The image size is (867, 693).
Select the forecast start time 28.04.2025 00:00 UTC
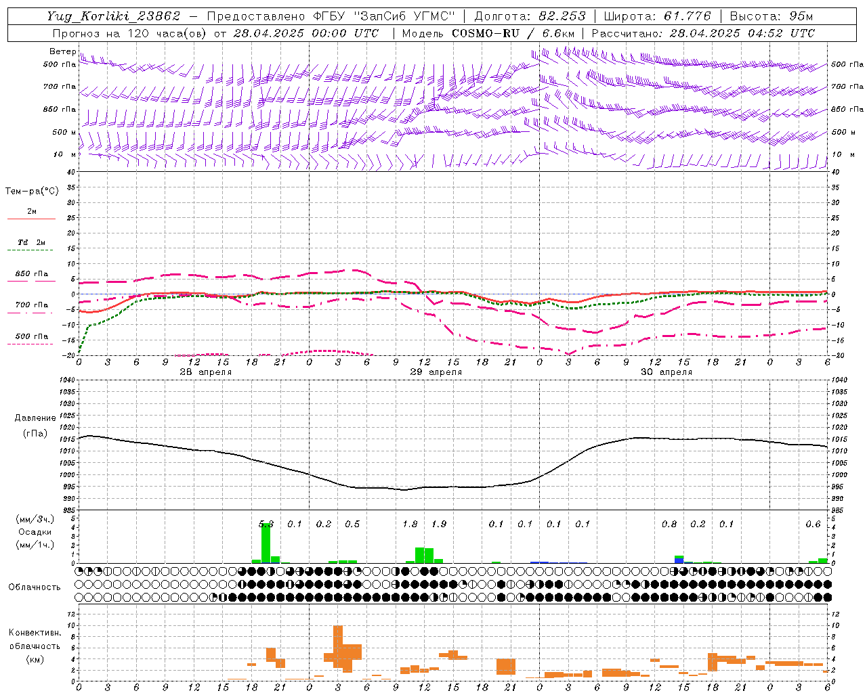[x=305, y=33]
